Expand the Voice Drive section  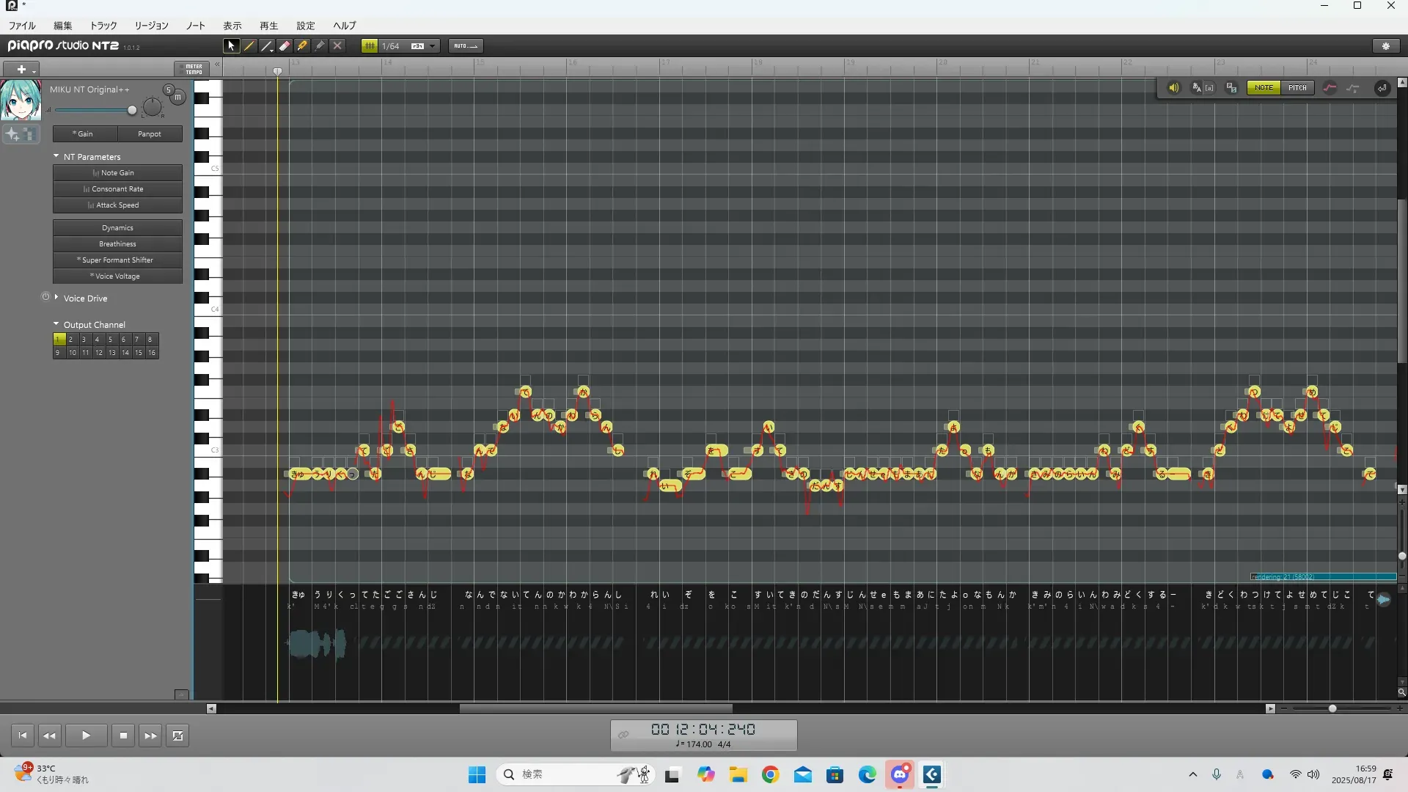56,298
